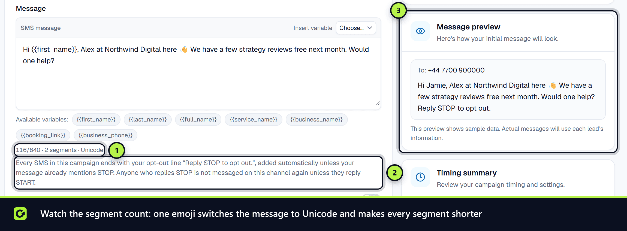This screenshot has height=231, width=627.
Task: Click the "Message" section heading
Action: pyautogui.click(x=31, y=9)
